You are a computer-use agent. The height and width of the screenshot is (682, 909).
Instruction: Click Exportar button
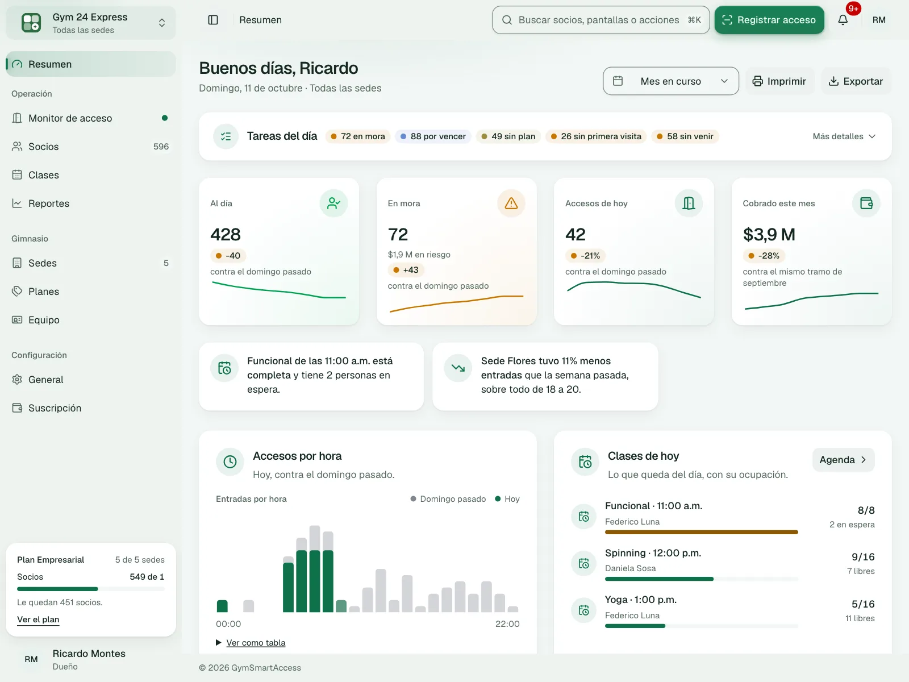[x=856, y=81]
